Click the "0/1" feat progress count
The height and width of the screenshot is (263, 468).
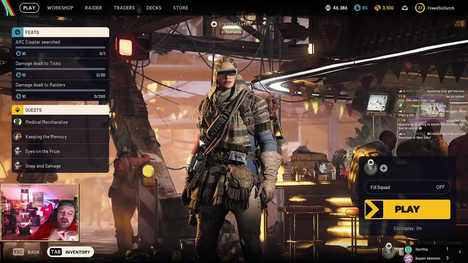[102, 54]
